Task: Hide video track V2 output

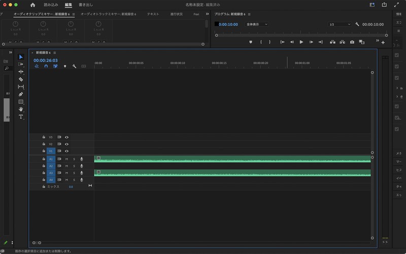Action: 66,144
